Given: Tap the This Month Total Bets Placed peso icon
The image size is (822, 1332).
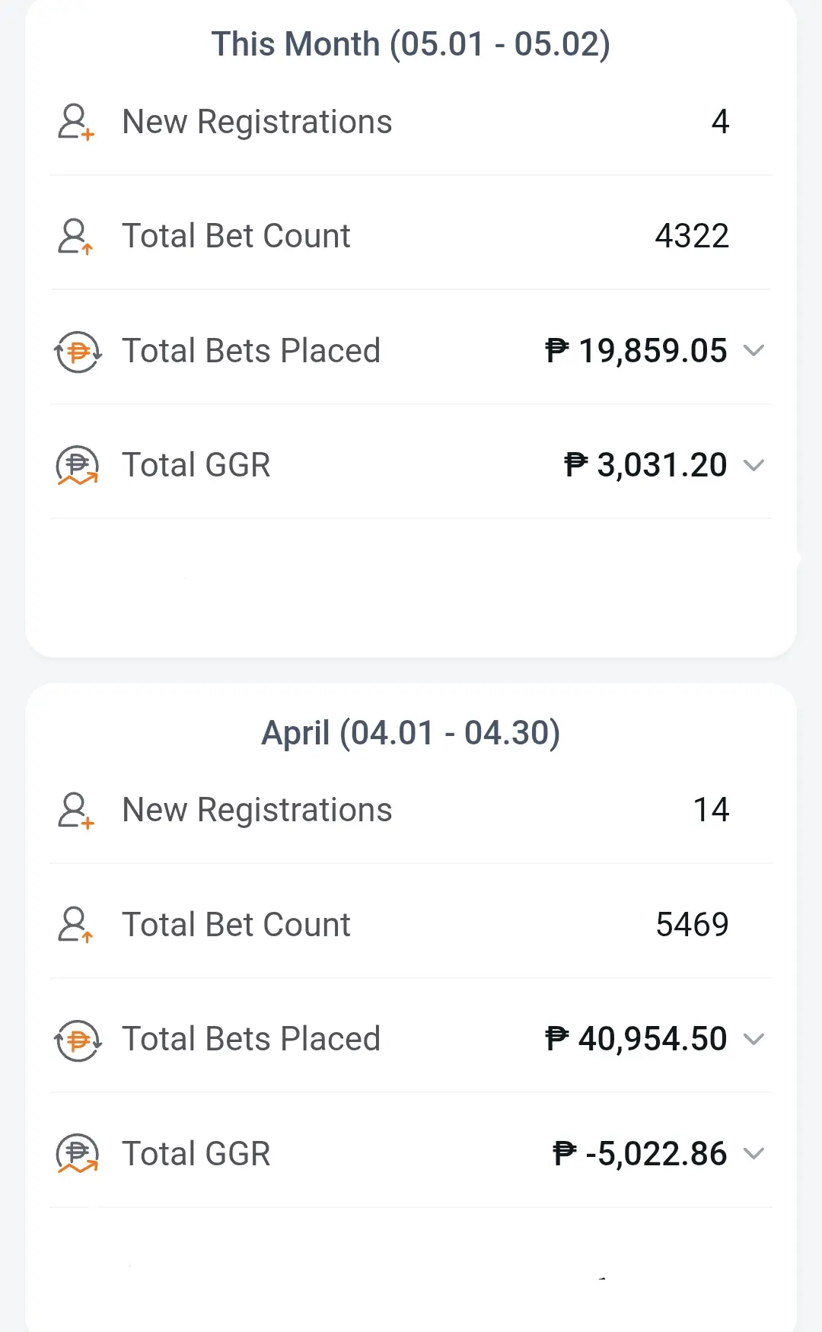Looking at the screenshot, I should coord(78,352).
